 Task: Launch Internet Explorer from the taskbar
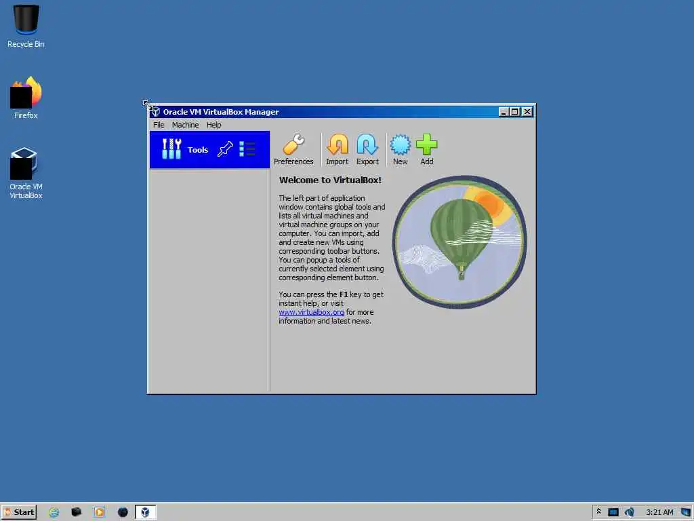pos(54,512)
